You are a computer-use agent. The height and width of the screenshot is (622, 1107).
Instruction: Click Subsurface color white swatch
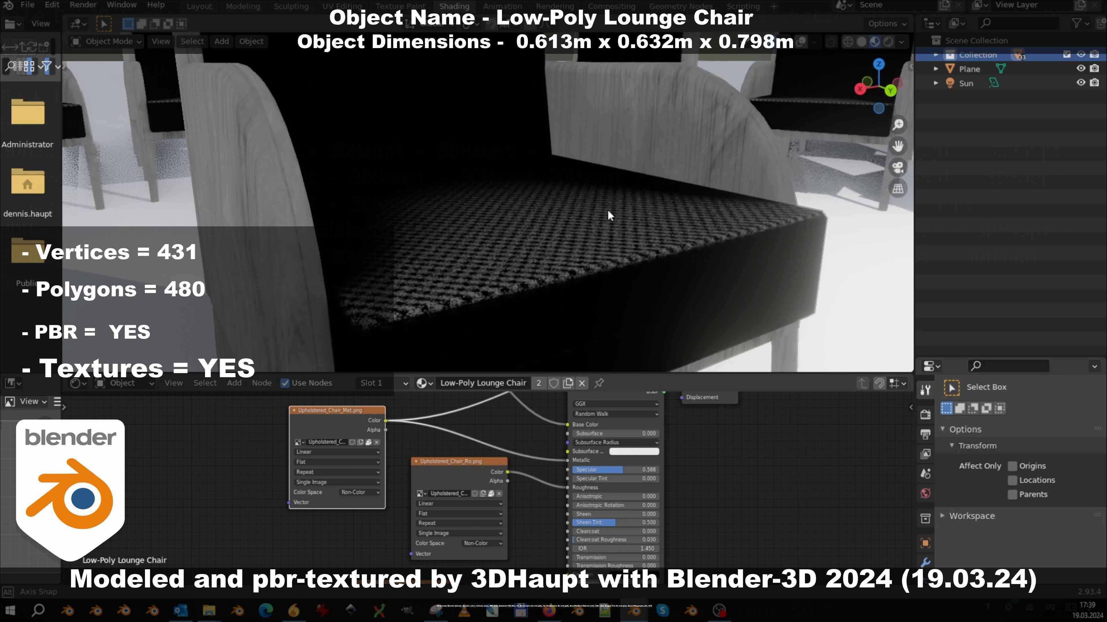click(x=634, y=452)
